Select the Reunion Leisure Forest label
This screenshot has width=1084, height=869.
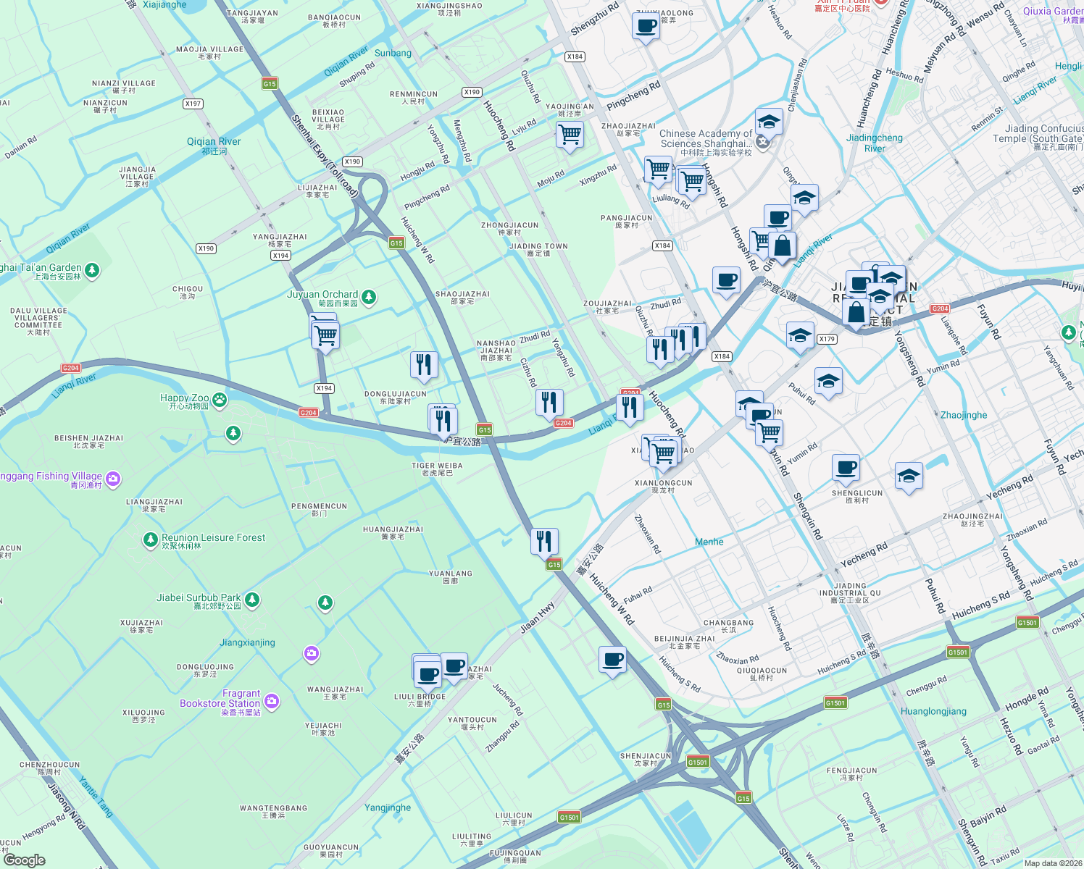(x=214, y=537)
